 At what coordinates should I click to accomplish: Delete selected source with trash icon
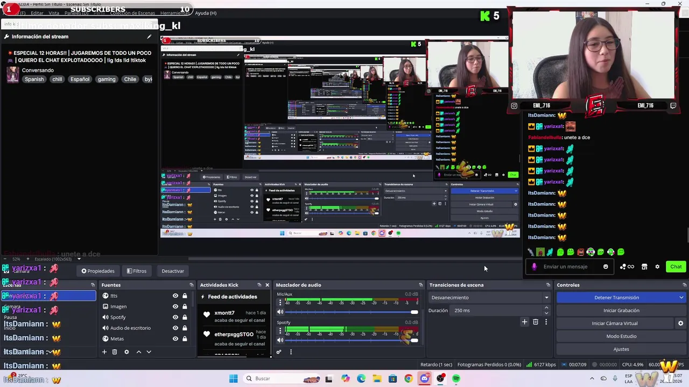[115, 352]
